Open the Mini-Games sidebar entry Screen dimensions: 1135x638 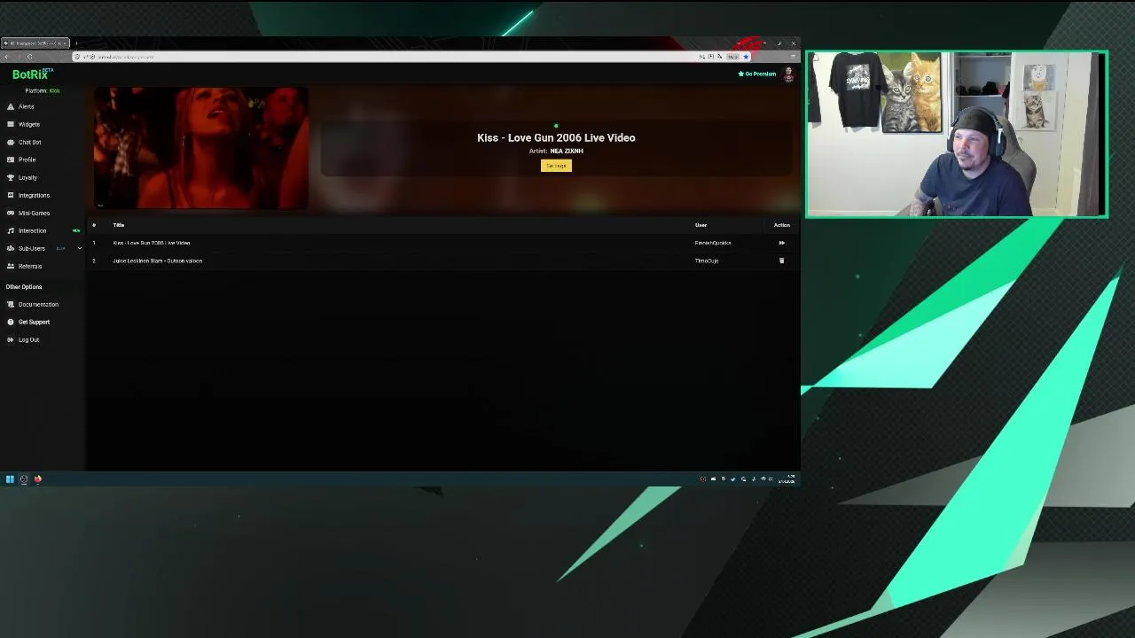pyautogui.click(x=34, y=213)
